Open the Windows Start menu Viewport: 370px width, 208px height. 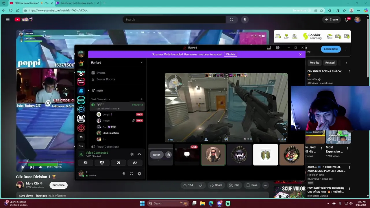point(142,203)
